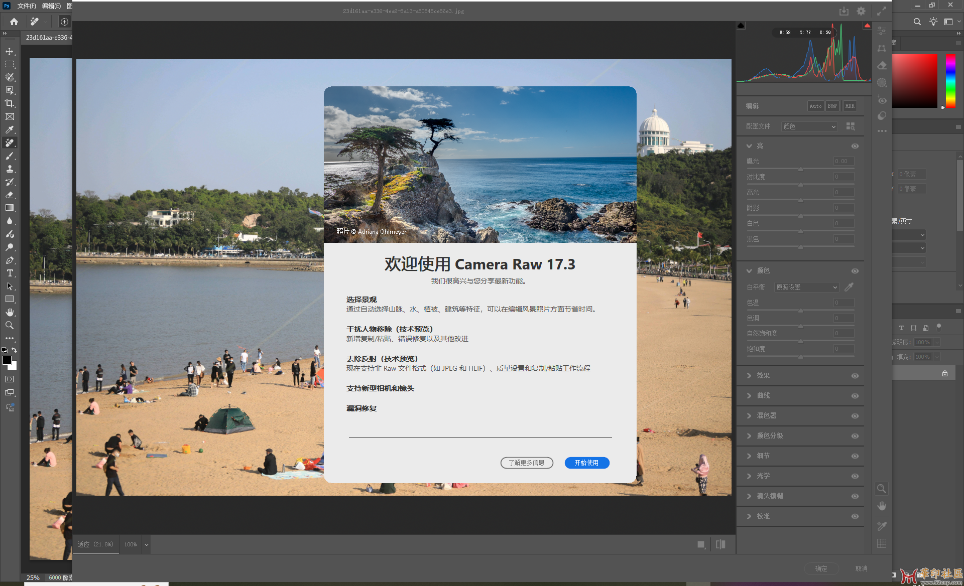Screen dimensions: 964x586
Task: Click the 取消 button
Action: (862, 568)
